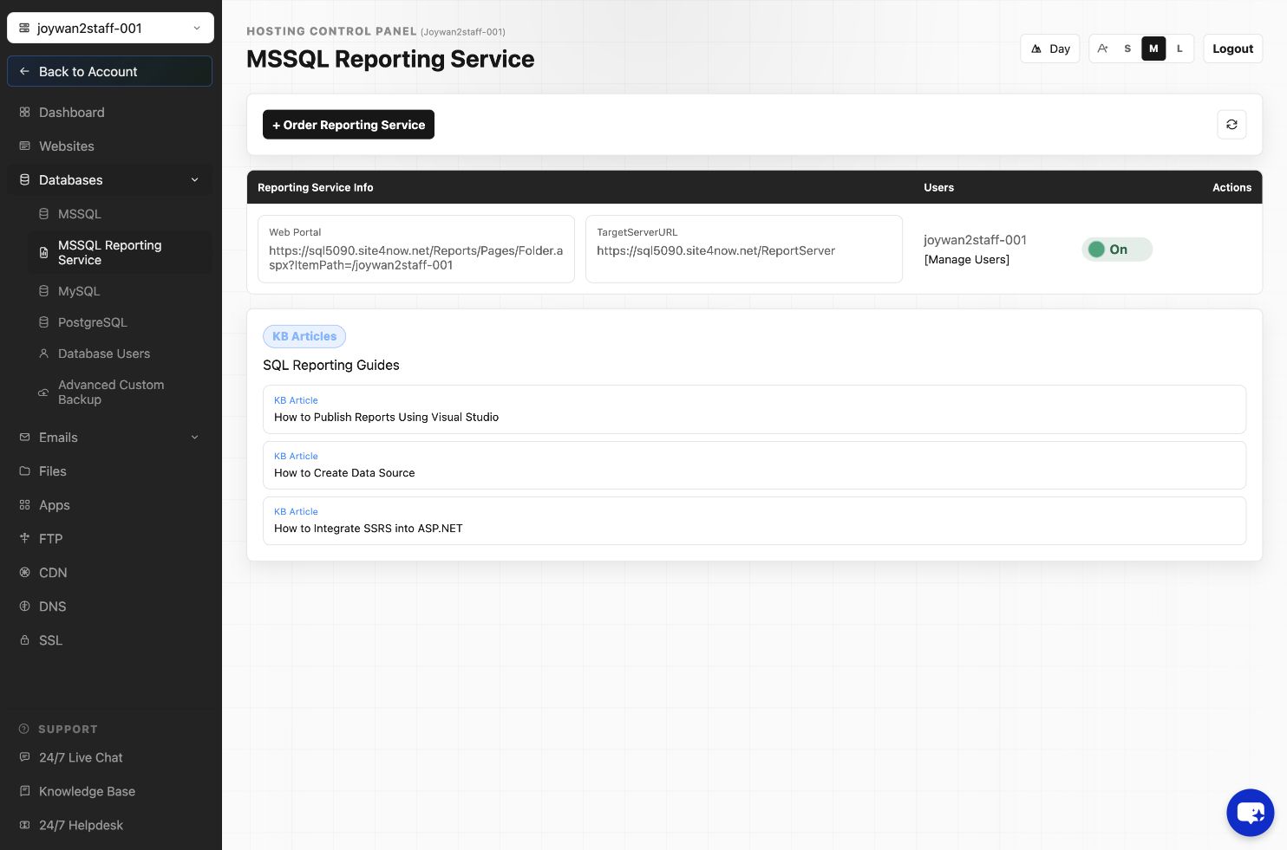
Task: Click the Actions column header
Action: 1231,187
